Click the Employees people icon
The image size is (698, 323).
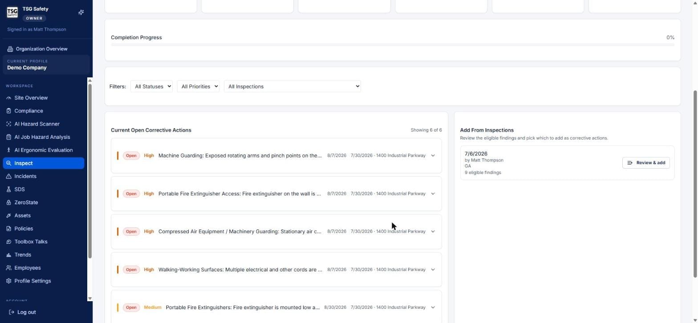tap(9, 268)
